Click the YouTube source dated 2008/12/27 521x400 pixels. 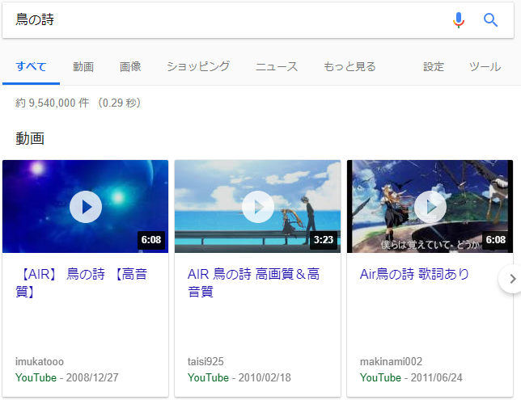pyautogui.click(x=36, y=377)
